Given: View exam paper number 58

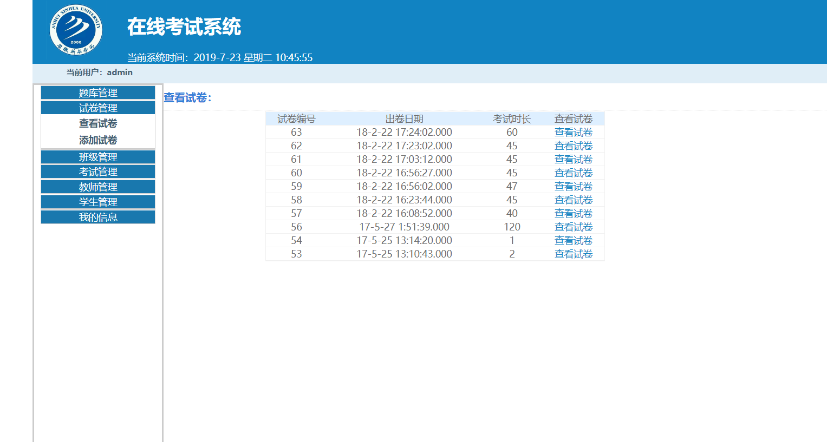Looking at the screenshot, I should tap(574, 200).
